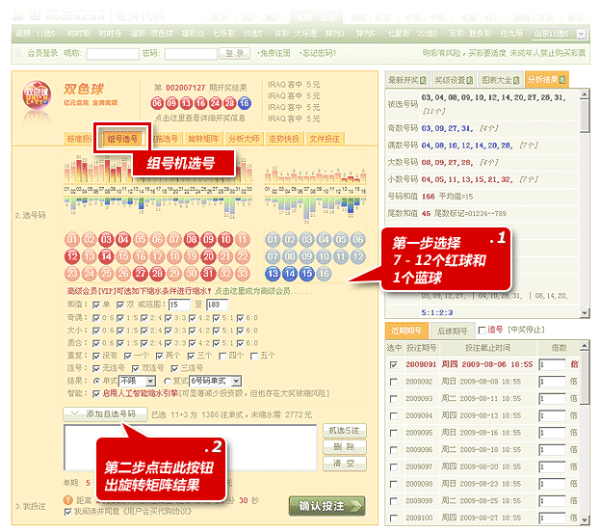Image resolution: width=600 pixels, height=532 pixels.
Task: Select blue ball number 09
Action: [306, 256]
